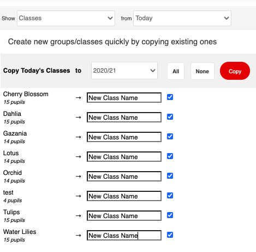Select all classes with All button
This screenshot has width=256, height=252.
176,71
